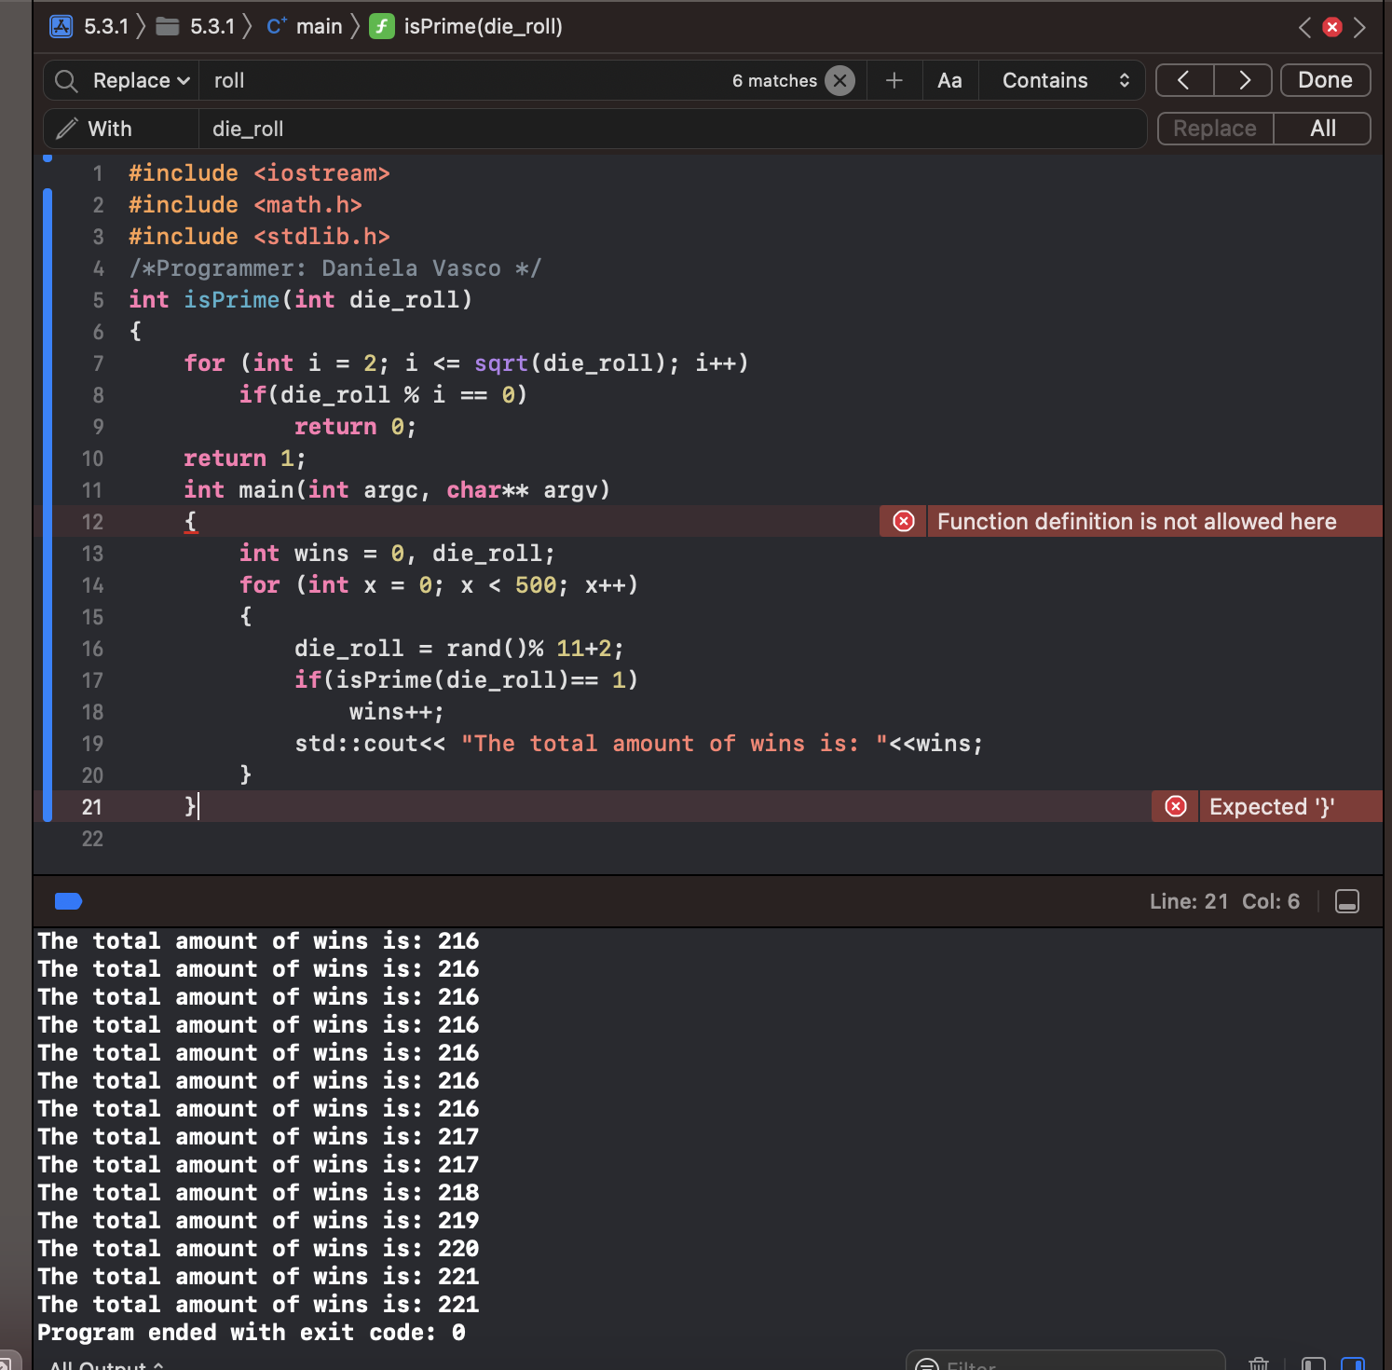Image resolution: width=1392 pixels, height=1370 pixels.
Task: Click 'die_roll = rand()% 11+2;' line
Action: pyautogui.click(x=459, y=649)
